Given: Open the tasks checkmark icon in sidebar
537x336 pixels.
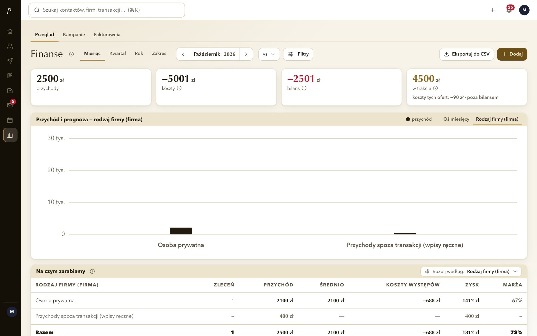Looking at the screenshot, I should click(10, 90).
